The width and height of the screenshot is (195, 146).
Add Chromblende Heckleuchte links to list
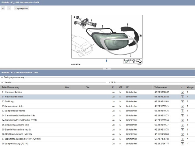point(182,116)
